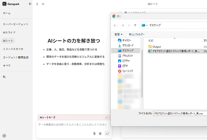Open the menu lines icon beside back arrow

[x=43, y=4]
